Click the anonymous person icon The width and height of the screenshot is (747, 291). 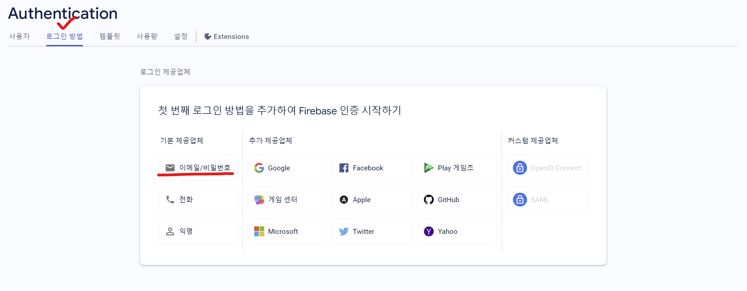170,231
